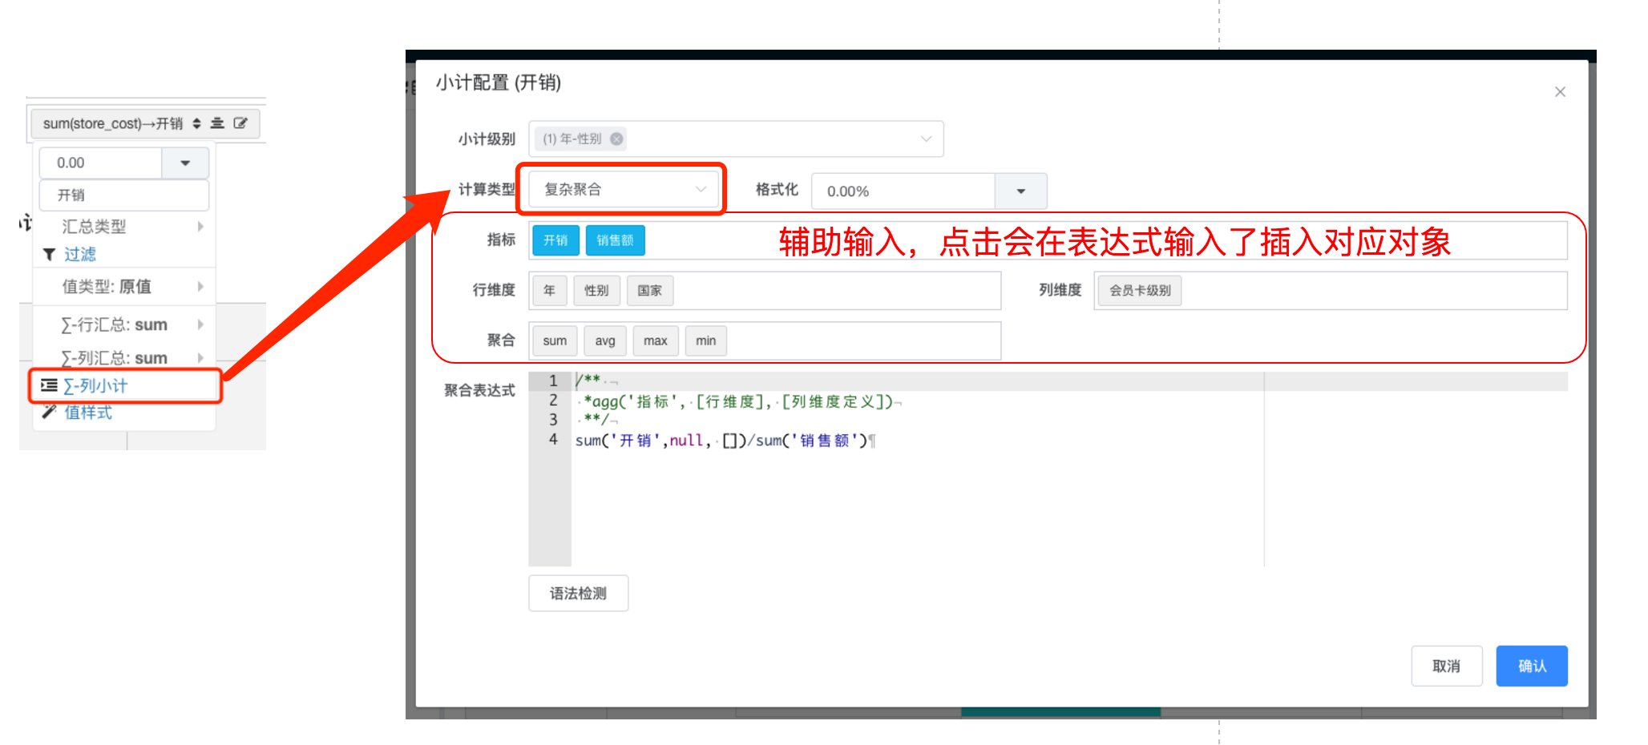
Task: Click the 语法检测 button
Action: pyautogui.click(x=578, y=594)
